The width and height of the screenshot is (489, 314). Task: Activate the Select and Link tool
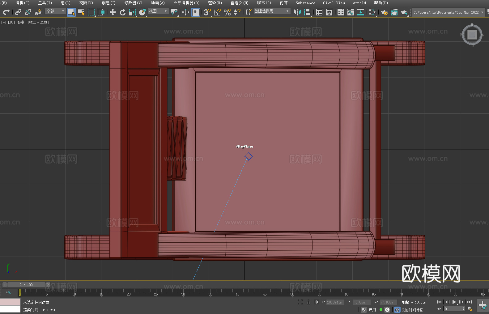pyautogui.click(x=18, y=12)
